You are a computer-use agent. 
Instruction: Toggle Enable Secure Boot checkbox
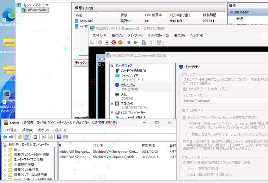(x=185, y=89)
